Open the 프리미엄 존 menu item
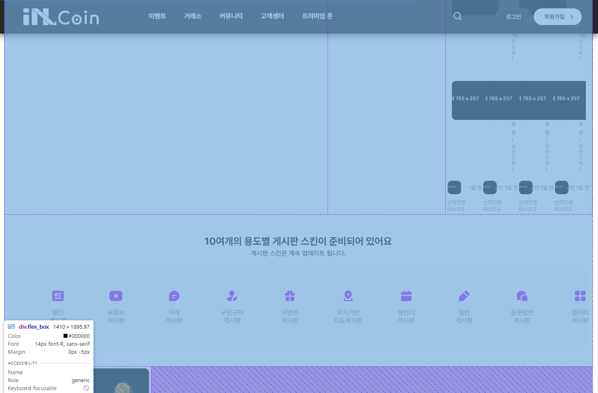This screenshot has width=598, height=393. pos(317,16)
